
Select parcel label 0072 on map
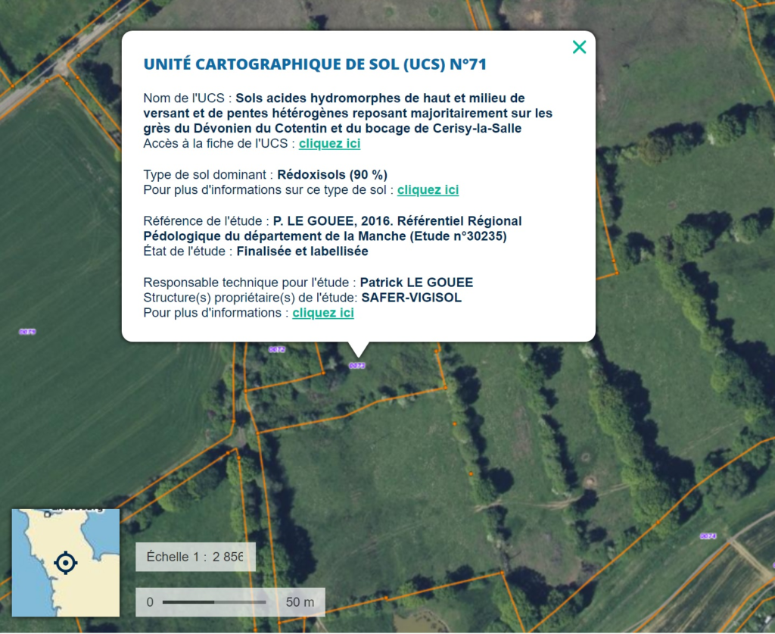click(x=277, y=349)
